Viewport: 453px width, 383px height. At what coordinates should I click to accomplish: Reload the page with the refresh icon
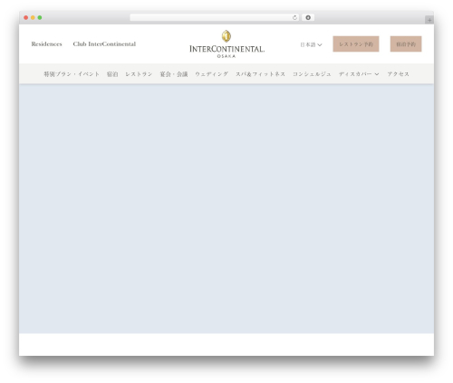tap(294, 17)
